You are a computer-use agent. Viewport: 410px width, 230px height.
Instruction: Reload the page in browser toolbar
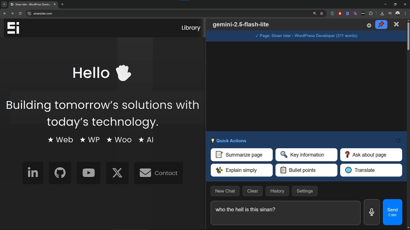pyautogui.click(x=20, y=13)
